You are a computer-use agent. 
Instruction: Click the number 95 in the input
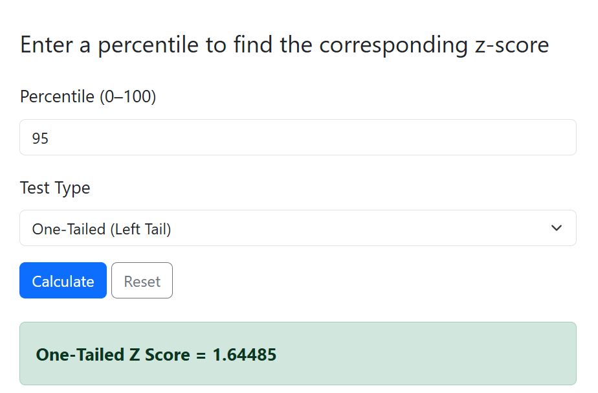(39, 137)
